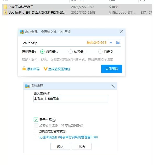Select the 上老王论坛当老王 folder row name
The image size is (154, 165).
(21, 7)
